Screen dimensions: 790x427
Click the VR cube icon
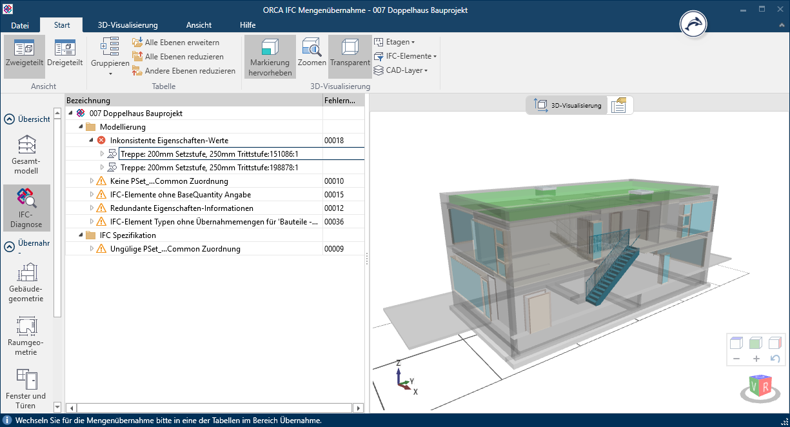[760, 385]
